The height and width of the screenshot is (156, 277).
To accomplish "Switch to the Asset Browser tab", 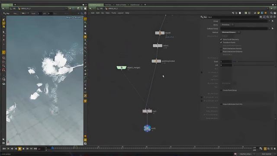I will (x=135, y=5).
